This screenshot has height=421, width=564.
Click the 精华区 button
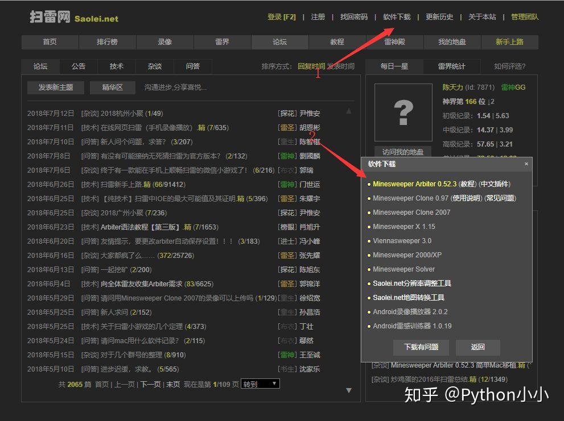pyautogui.click(x=113, y=87)
